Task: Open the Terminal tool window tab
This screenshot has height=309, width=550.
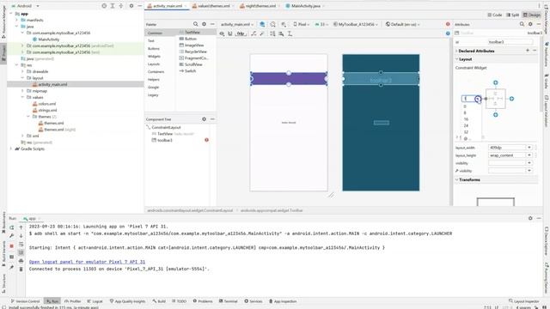Action: click(229, 301)
